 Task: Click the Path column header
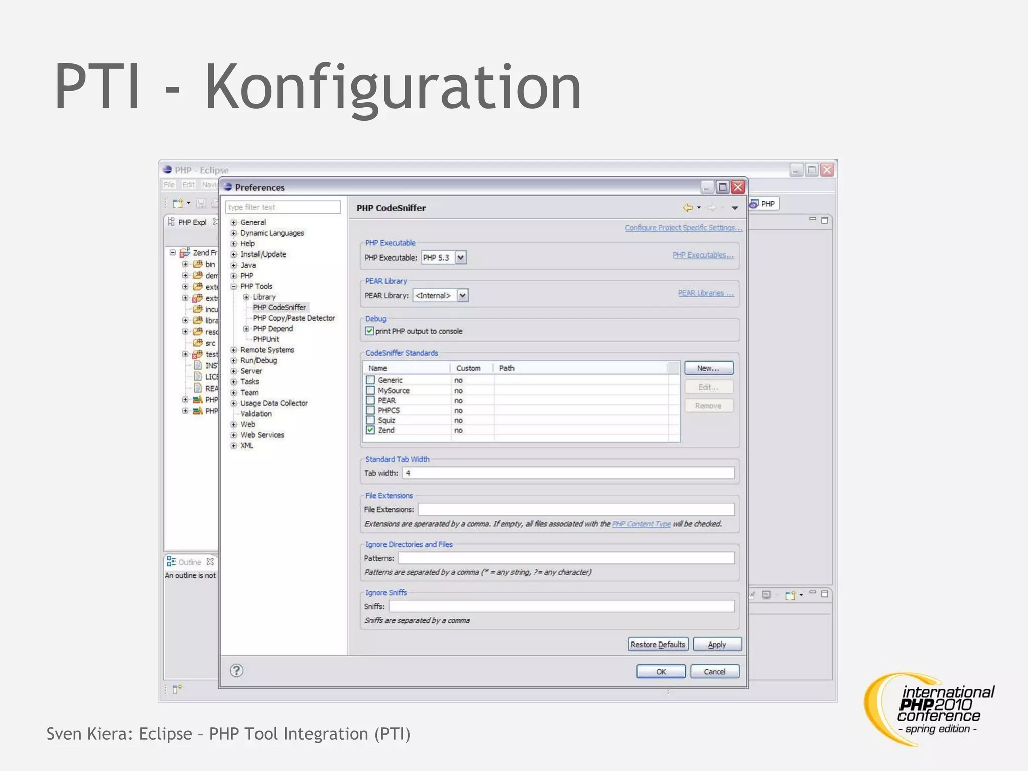581,368
